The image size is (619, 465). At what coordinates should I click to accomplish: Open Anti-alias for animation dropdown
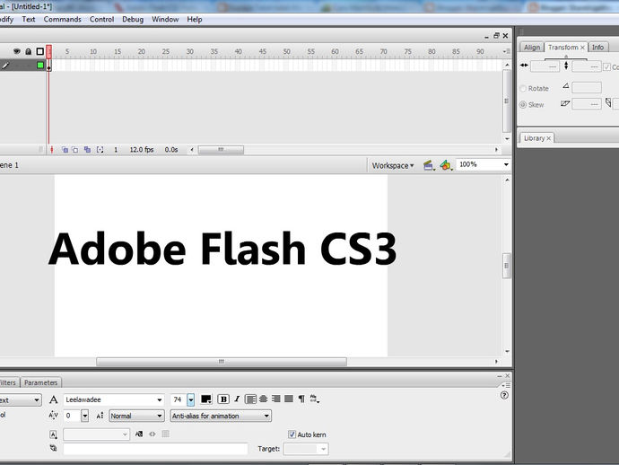point(221,416)
